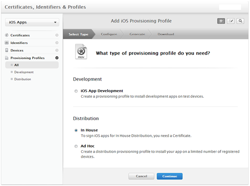Click the search magnifier icon

(x=240, y=21)
